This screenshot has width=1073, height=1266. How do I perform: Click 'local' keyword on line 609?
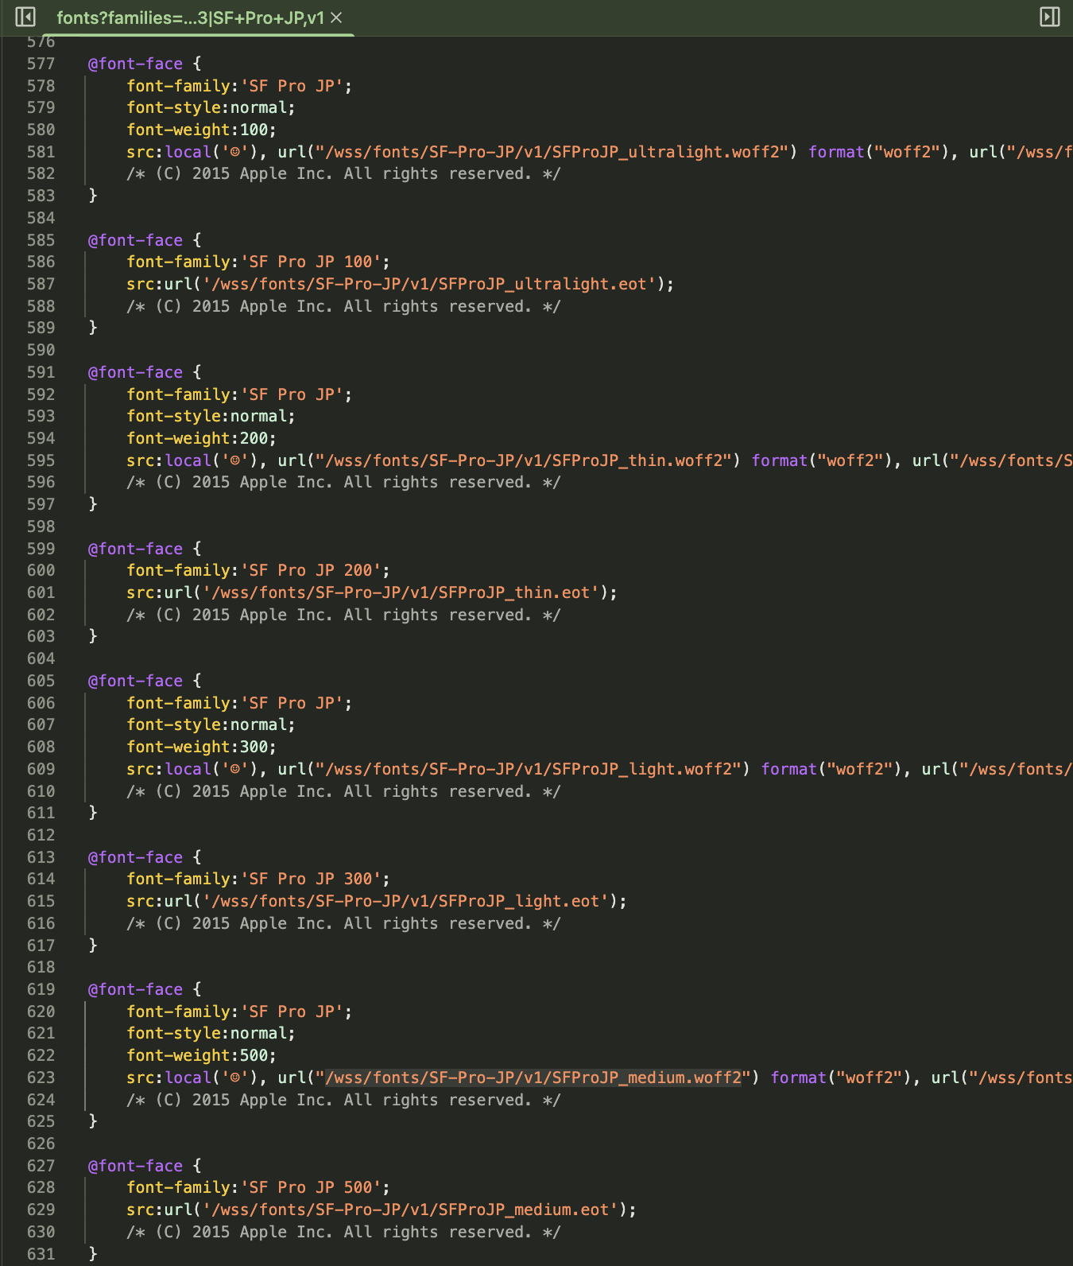[x=188, y=769]
